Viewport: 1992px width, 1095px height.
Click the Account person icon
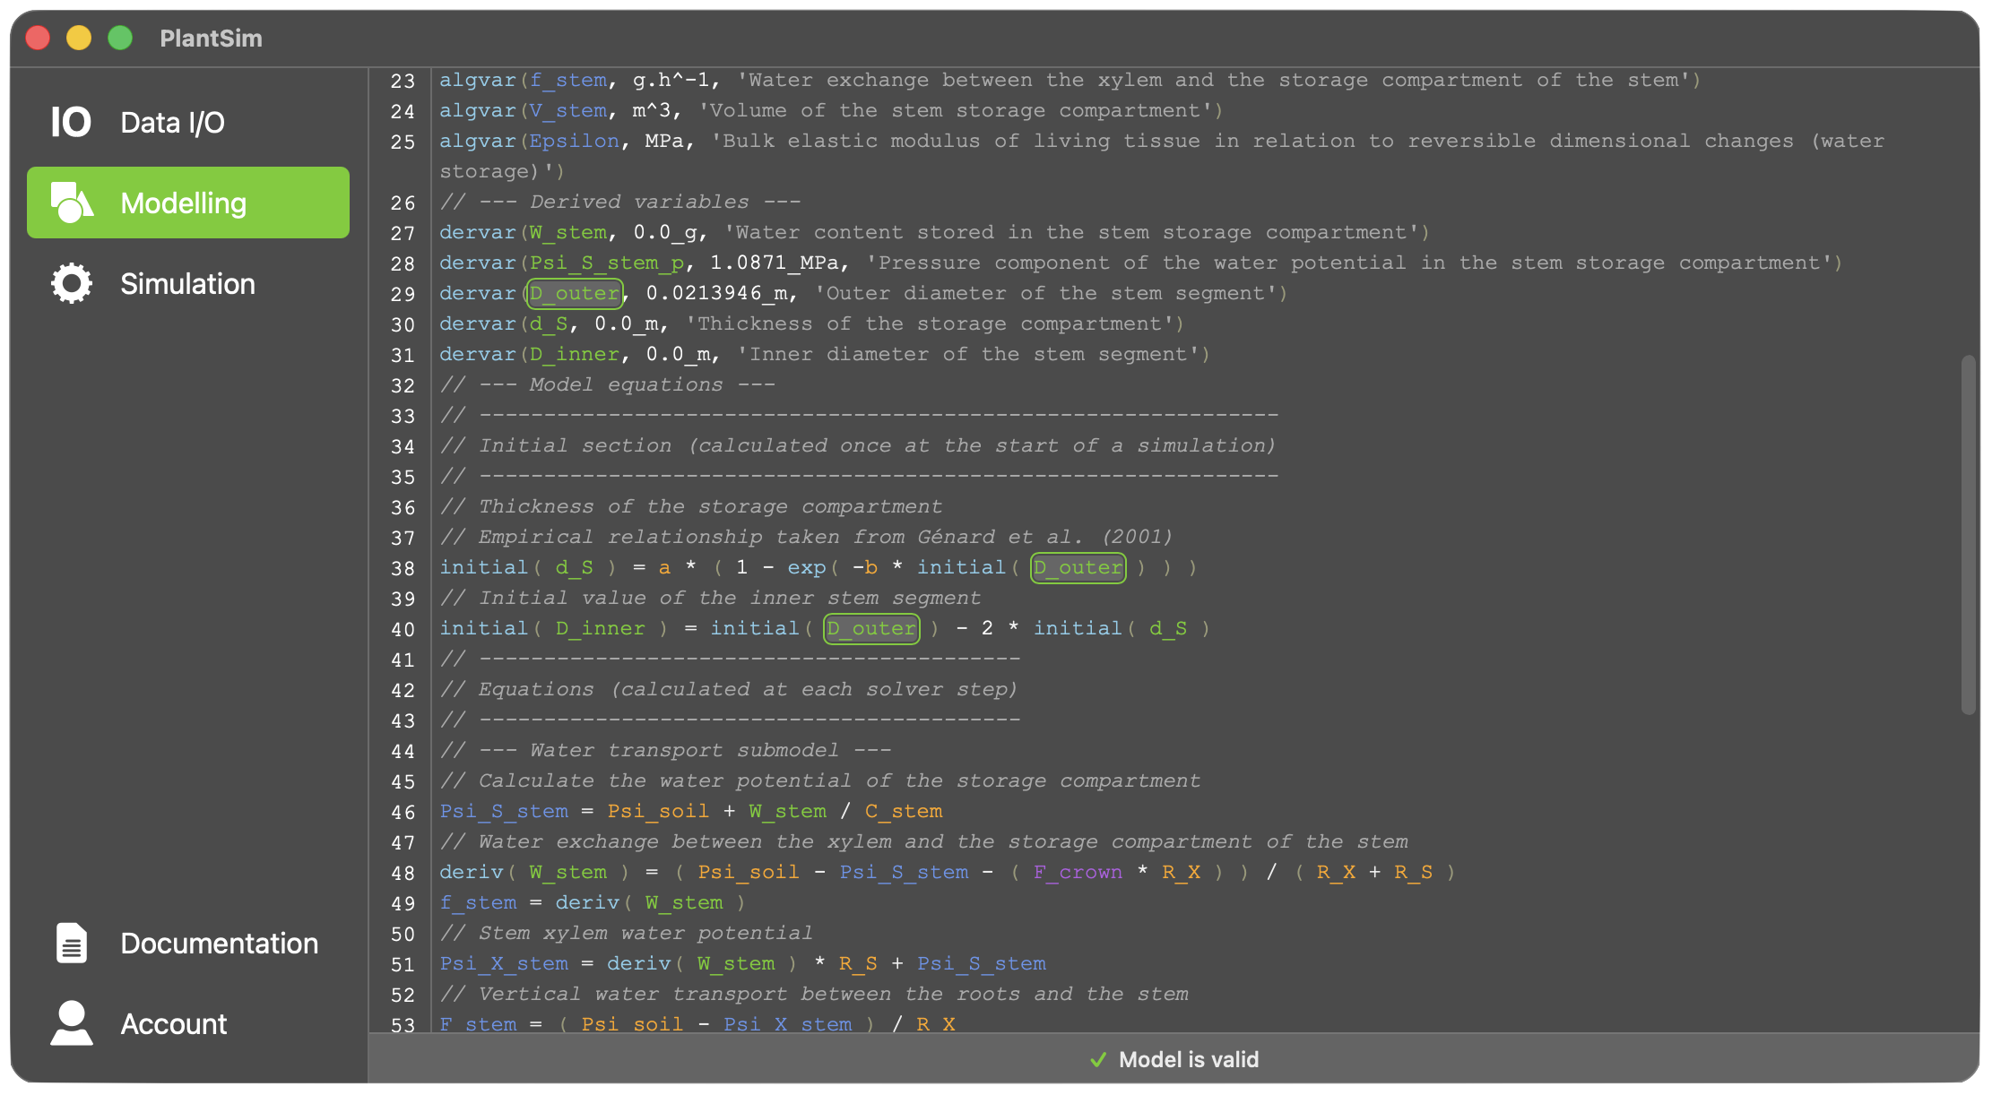[x=71, y=1023]
